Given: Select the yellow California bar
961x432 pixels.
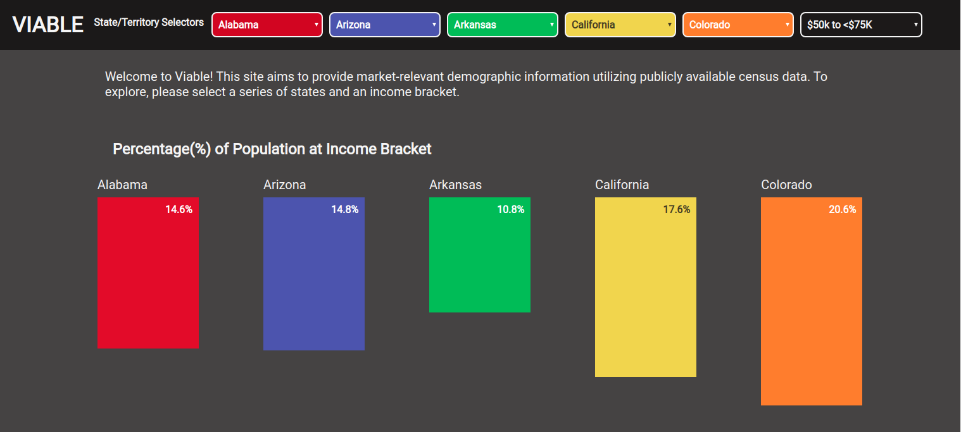Looking at the screenshot, I should [646, 287].
